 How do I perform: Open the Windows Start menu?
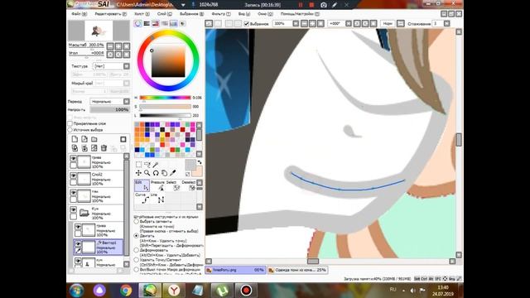point(77,291)
